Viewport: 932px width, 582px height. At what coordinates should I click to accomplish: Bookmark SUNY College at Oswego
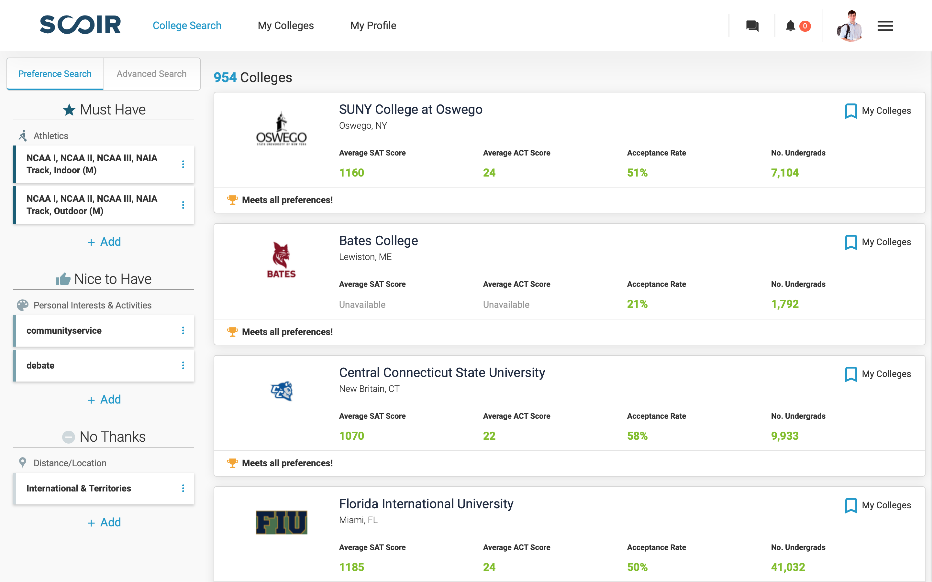(x=851, y=111)
